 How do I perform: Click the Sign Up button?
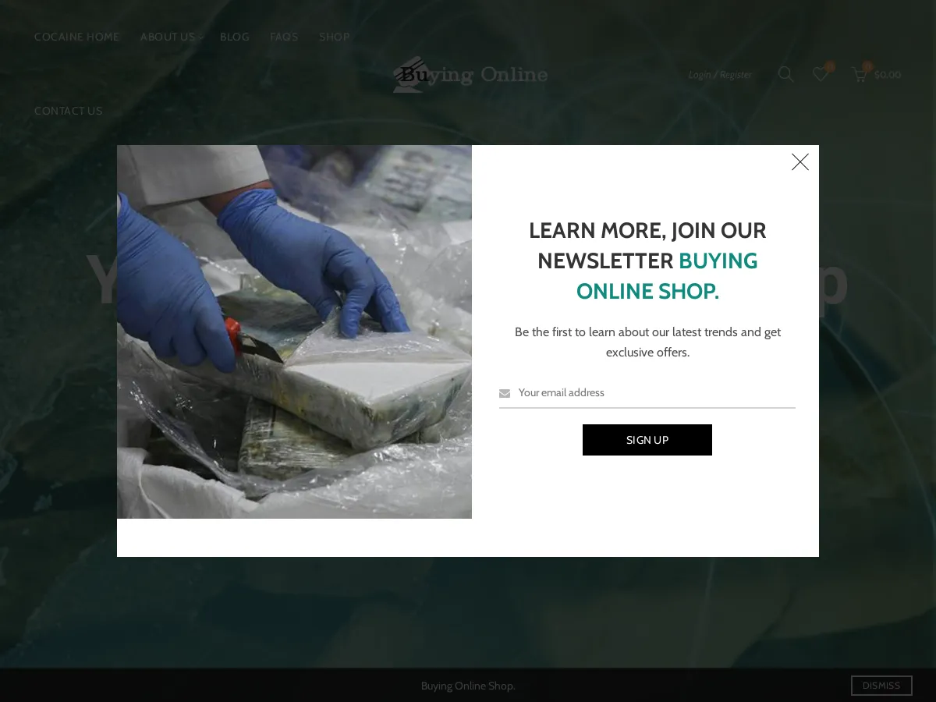pos(647,440)
